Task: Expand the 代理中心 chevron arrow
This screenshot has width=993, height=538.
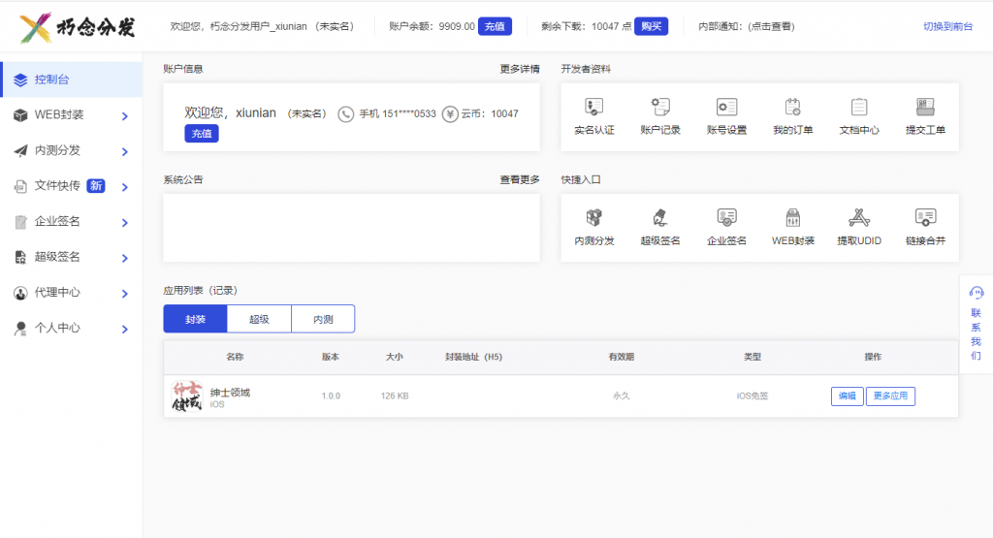Action: point(125,293)
